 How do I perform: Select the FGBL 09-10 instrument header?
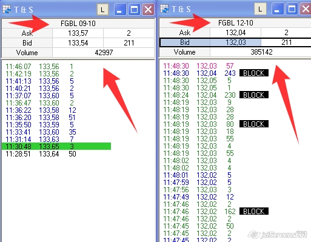(78, 24)
